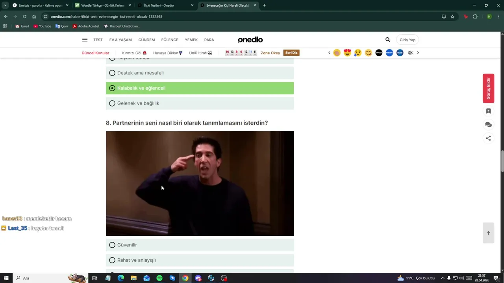Click the yummy face emoji icon

point(368,53)
